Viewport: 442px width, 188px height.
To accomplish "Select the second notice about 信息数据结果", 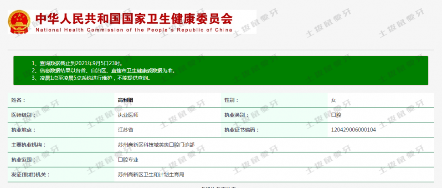I will 103,71.
